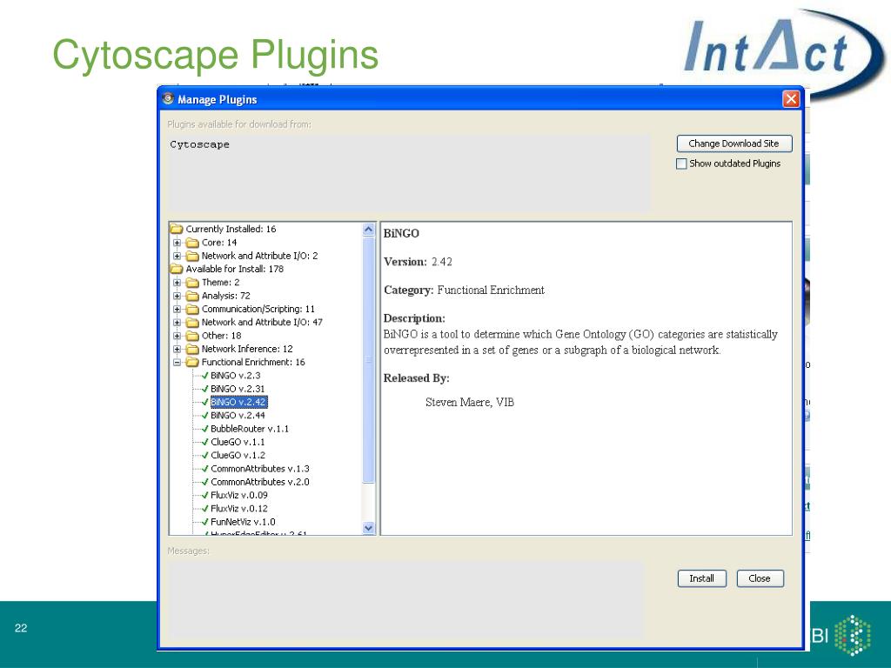
Task: Click the Network Inference folder icon
Action: tap(192, 349)
